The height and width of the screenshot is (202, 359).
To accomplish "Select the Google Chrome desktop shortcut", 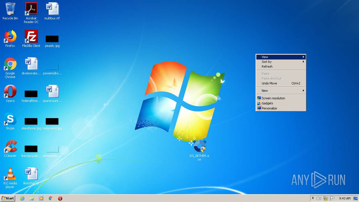I will 10,68.
